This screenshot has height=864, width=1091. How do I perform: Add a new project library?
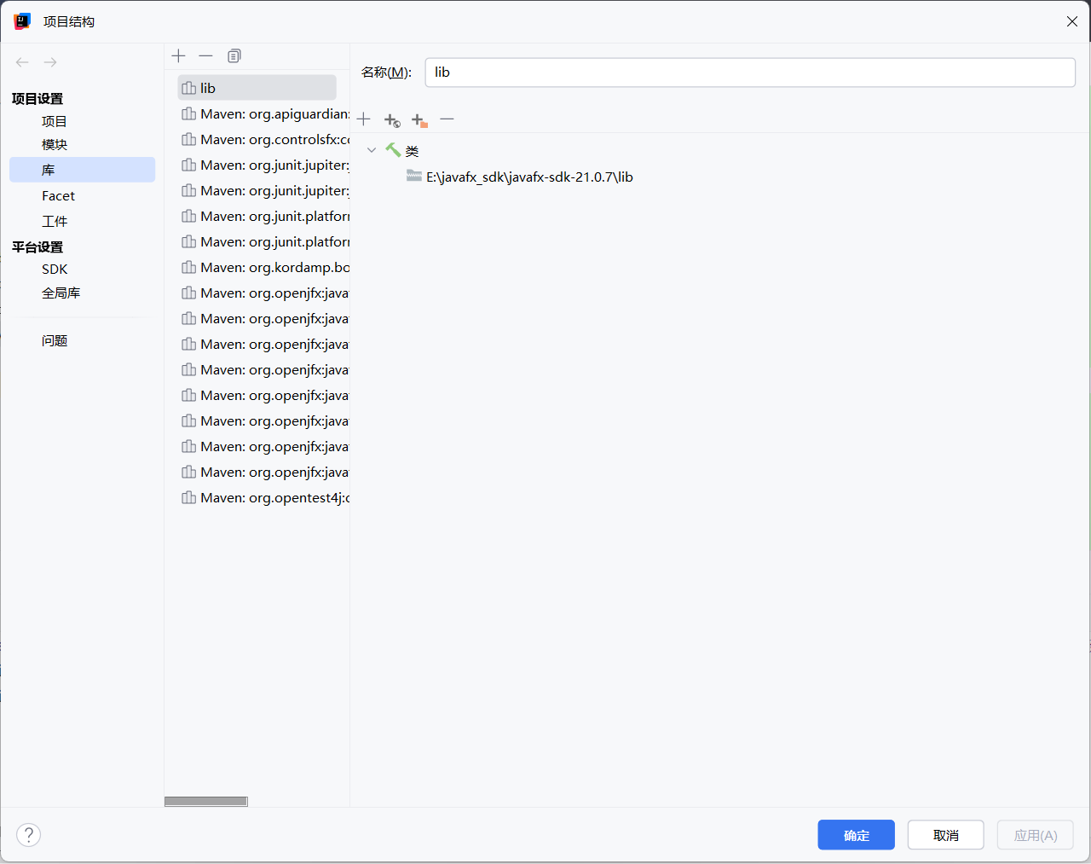(178, 55)
